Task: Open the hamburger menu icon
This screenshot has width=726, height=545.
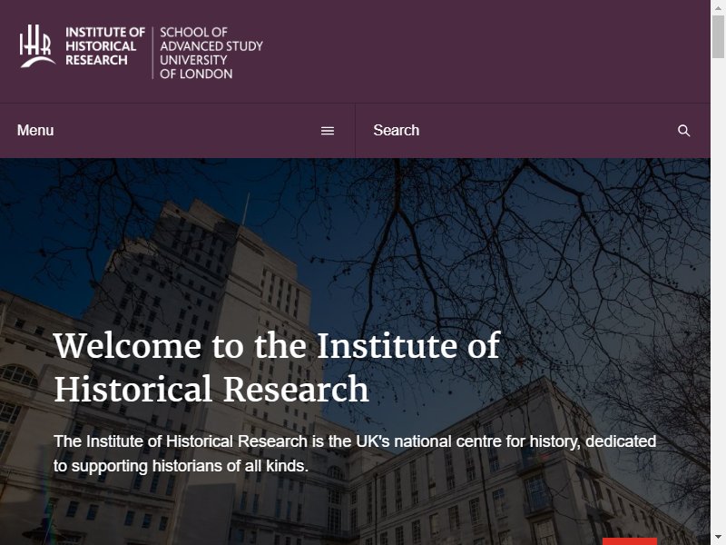Action: [328, 131]
